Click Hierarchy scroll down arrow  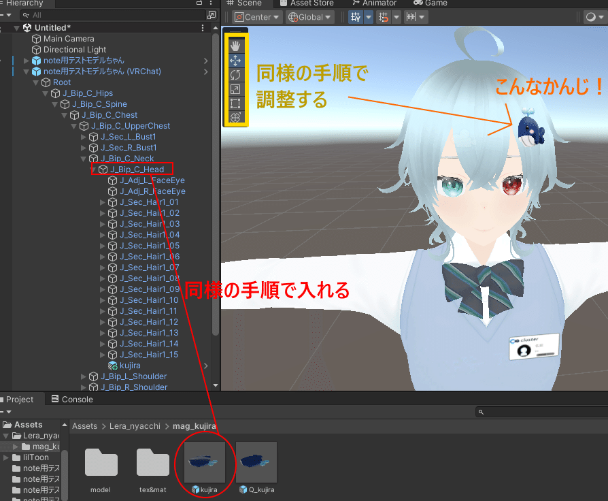(x=216, y=385)
